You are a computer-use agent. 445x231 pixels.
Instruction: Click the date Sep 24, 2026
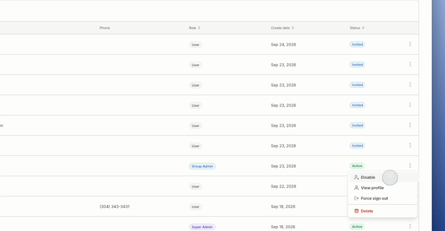click(283, 45)
